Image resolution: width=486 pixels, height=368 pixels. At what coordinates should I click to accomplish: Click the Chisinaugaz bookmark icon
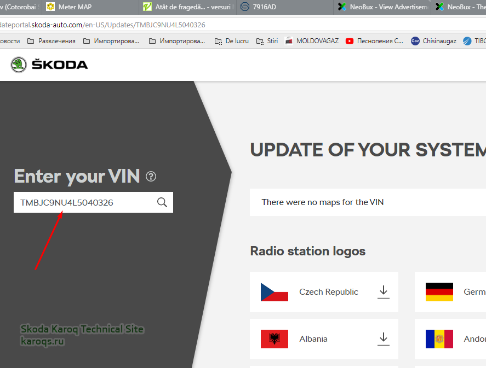(x=415, y=41)
